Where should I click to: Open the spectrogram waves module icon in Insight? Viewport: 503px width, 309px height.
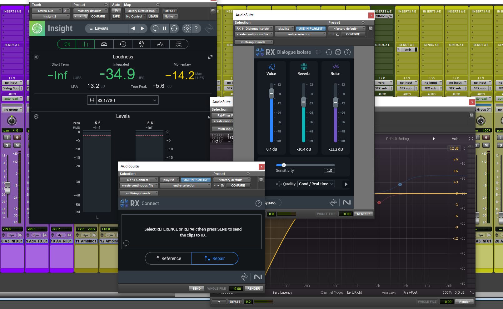(x=179, y=44)
